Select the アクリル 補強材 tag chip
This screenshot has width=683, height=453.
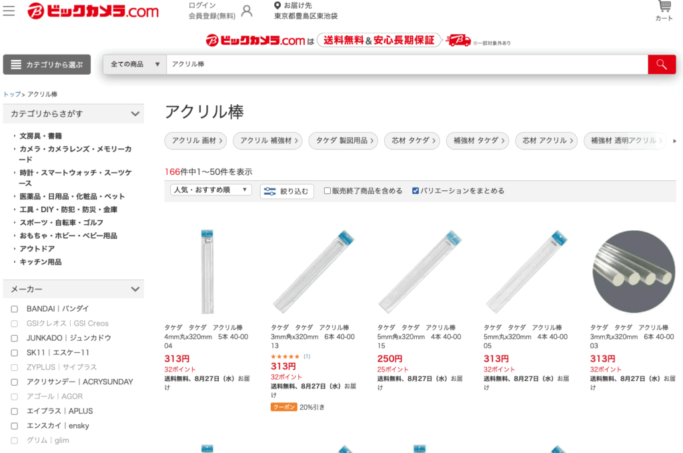point(267,141)
